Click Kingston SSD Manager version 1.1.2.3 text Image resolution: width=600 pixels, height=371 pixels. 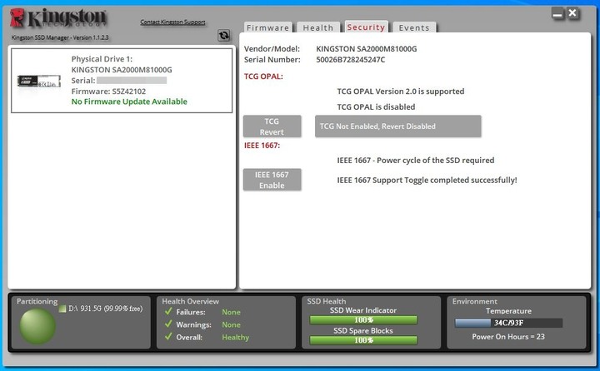click(60, 37)
